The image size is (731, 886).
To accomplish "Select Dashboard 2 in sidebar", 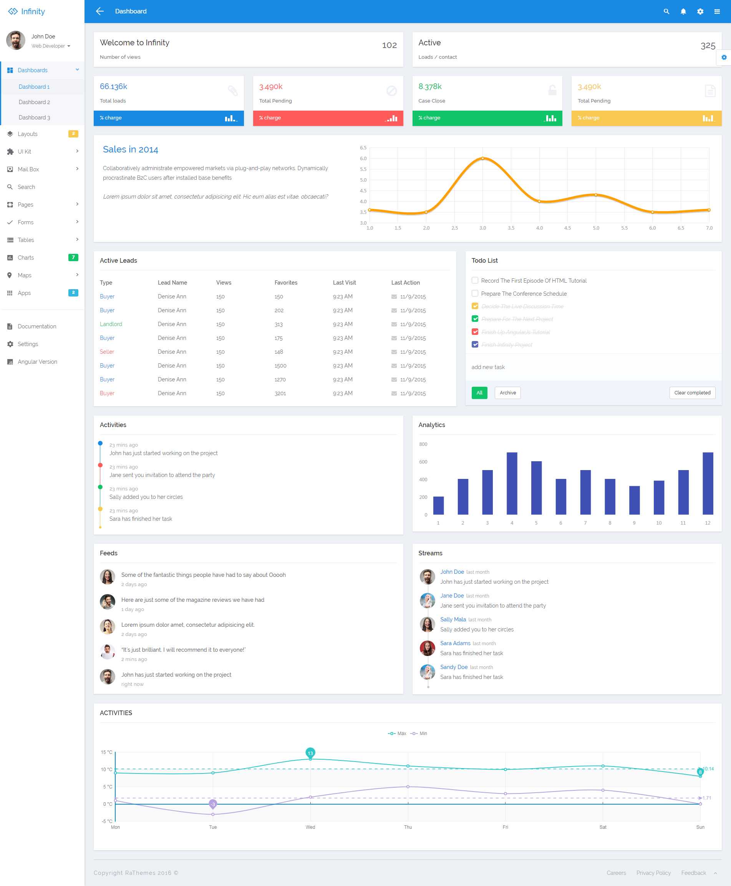I will click(x=34, y=102).
